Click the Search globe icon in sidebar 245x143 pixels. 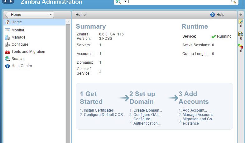7,59
